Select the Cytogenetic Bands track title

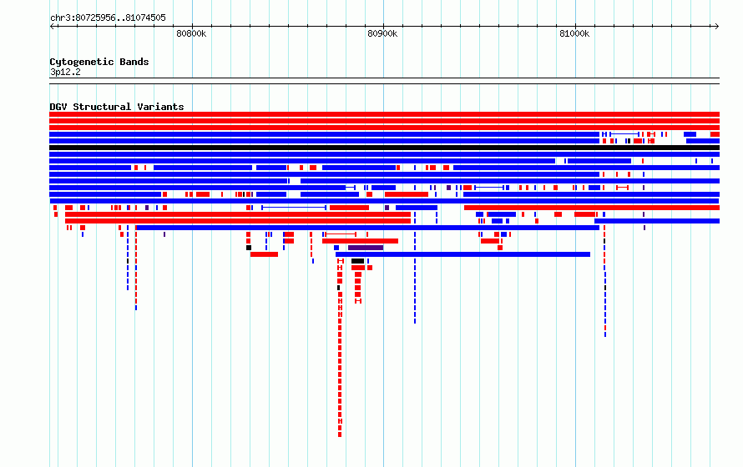click(99, 62)
